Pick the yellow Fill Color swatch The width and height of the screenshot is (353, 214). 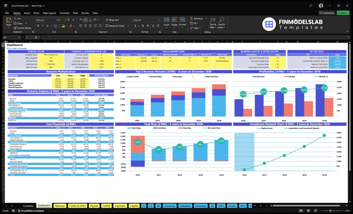click(x=63, y=26)
